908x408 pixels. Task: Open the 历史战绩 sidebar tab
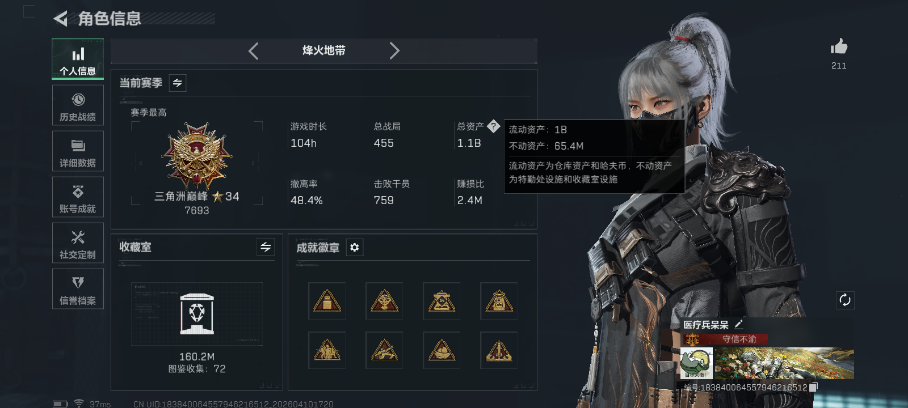click(78, 106)
